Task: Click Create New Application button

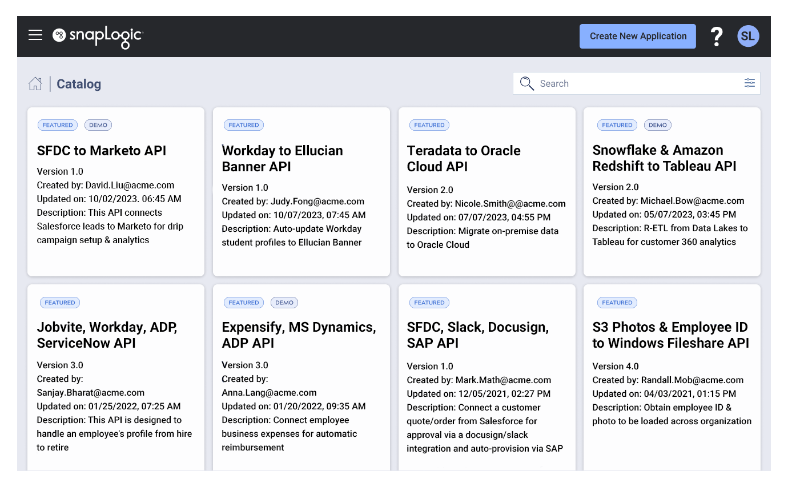Action: [638, 36]
